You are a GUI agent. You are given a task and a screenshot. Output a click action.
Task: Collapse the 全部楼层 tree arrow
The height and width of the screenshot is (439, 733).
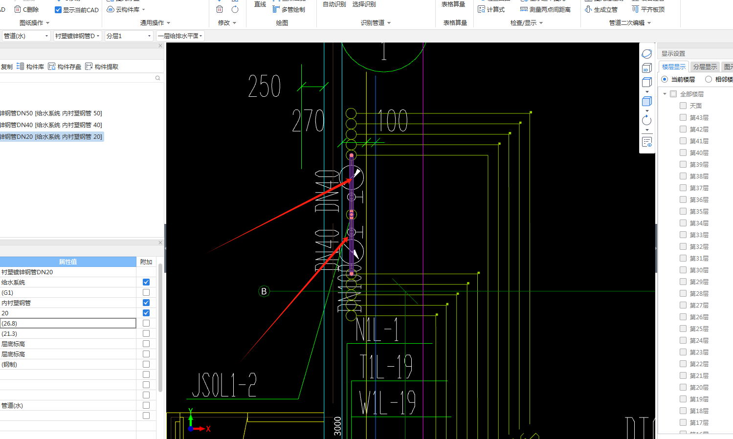(665, 94)
